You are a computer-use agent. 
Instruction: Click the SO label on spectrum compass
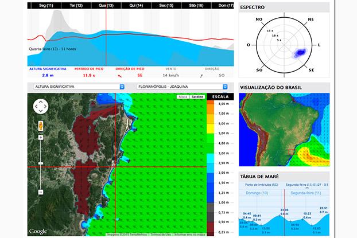coord(259,71)
